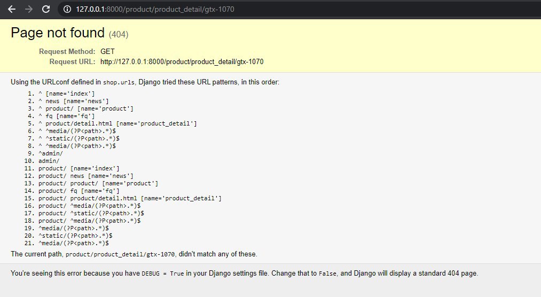Click the Request URL value text
541x297 pixels.
point(182,62)
